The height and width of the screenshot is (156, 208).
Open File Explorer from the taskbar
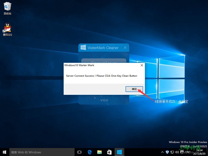(x=99, y=152)
